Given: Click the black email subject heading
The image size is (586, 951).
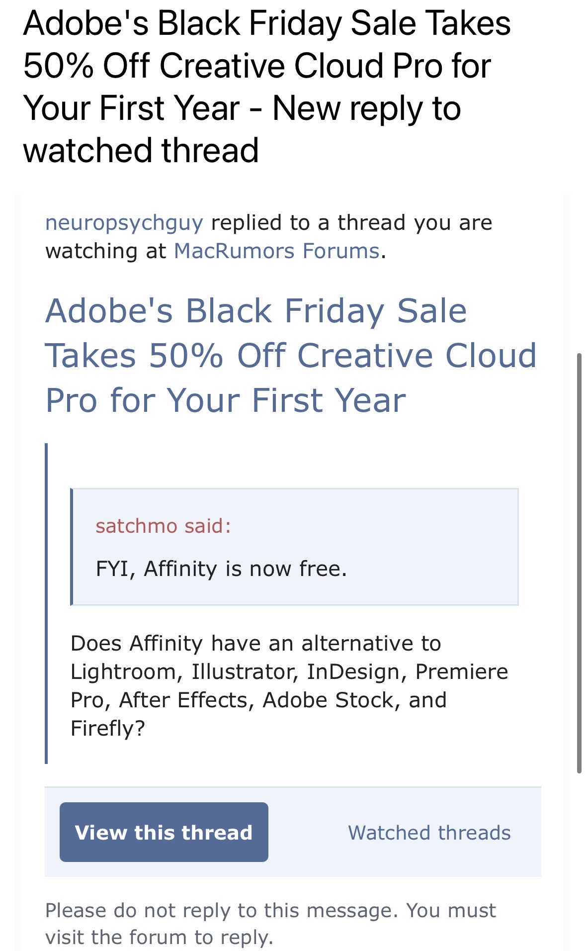Looking at the screenshot, I should pyautogui.click(x=266, y=87).
